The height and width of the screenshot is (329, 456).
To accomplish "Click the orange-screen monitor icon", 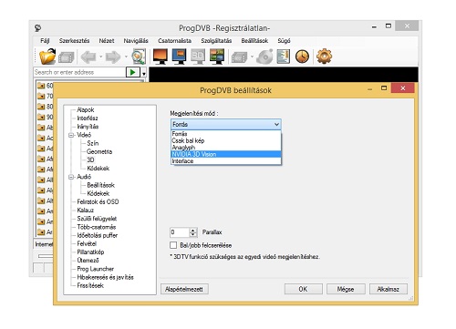I will 161,57.
